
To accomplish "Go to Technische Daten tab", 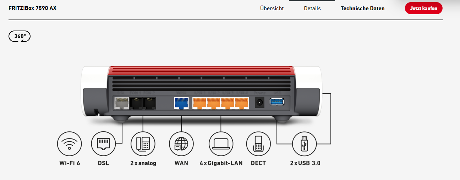I will [363, 9].
